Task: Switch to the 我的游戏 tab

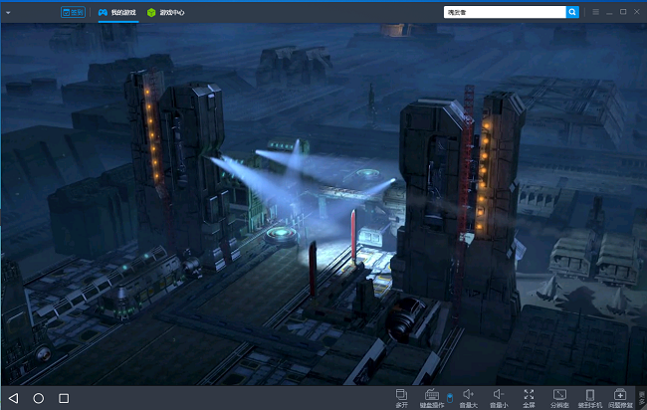Action: click(x=117, y=12)
